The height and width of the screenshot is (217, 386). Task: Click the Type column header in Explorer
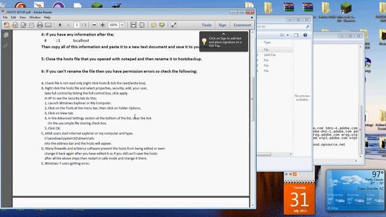[267, 42]
